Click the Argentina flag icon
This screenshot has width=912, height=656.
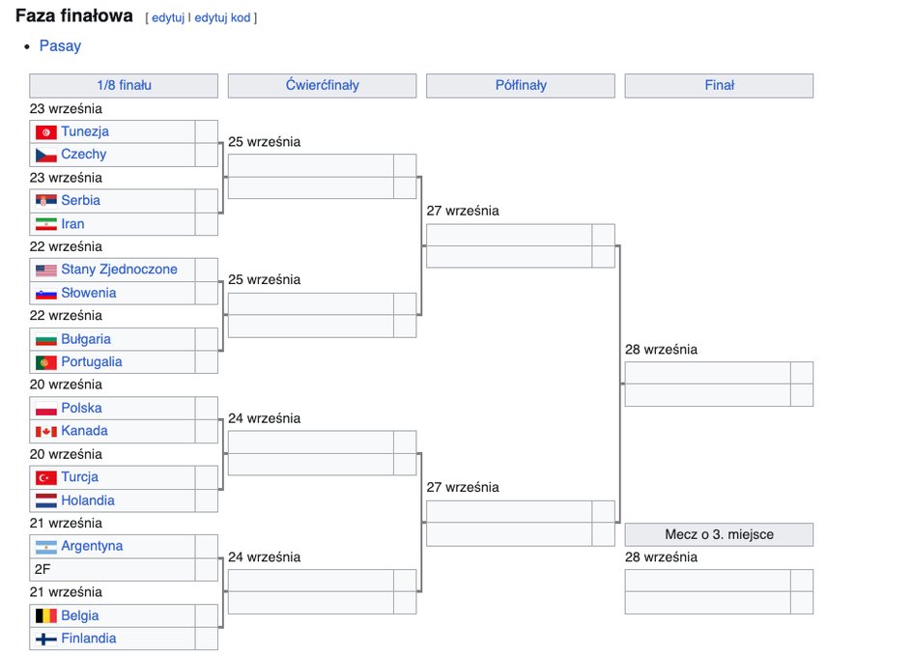[x=45, y=547]
